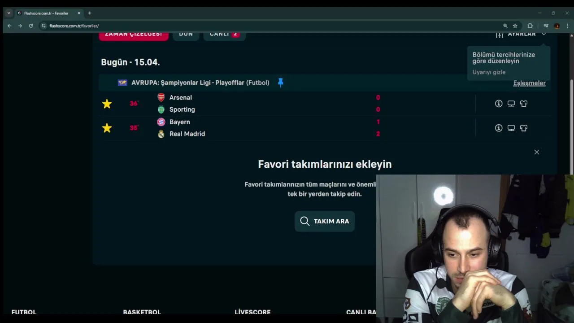Open the Şampiyonlar Ligi - Playofflar league header
Image resolution: width=574 pixels, height=323 pixels.
(x=200, y=83)
